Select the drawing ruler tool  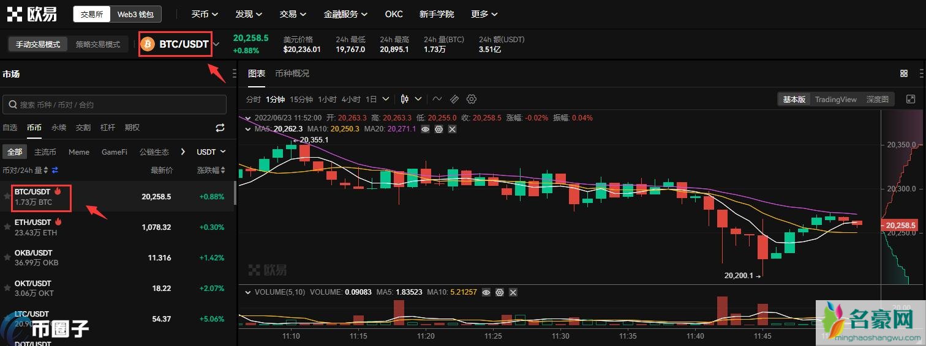pos(454,99)
